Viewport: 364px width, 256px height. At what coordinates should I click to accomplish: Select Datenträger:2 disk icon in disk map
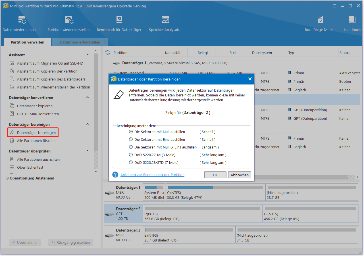click(109, 214)
